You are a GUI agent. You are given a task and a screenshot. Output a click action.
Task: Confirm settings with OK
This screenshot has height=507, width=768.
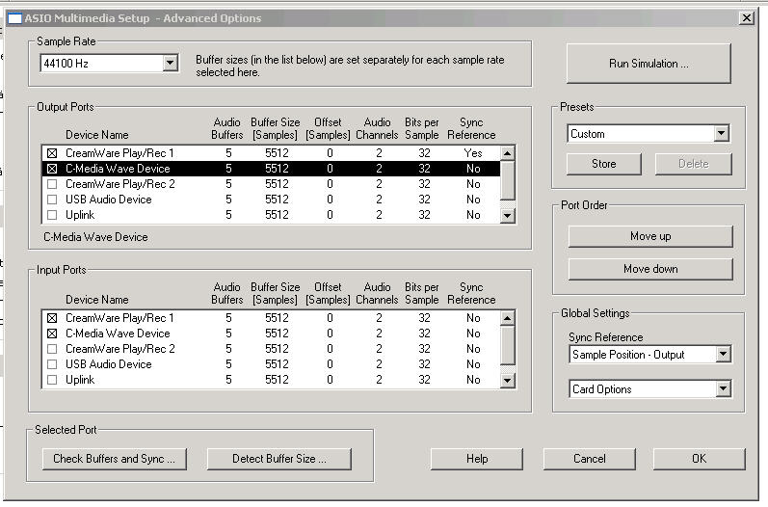[699, 459]
